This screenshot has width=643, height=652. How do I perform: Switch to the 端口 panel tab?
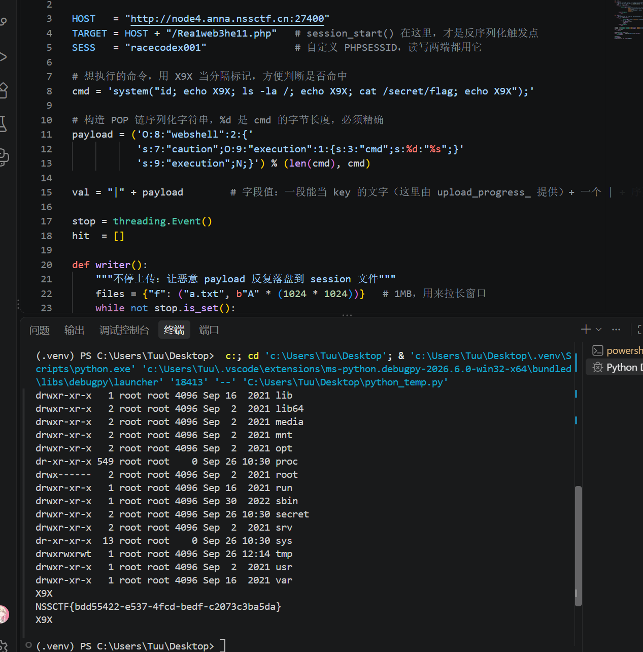209,330
